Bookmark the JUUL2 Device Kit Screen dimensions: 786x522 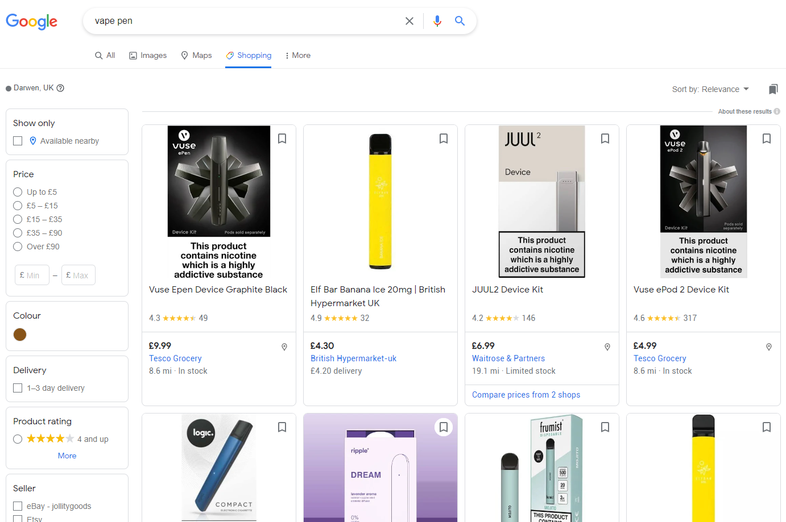[605, 139]
